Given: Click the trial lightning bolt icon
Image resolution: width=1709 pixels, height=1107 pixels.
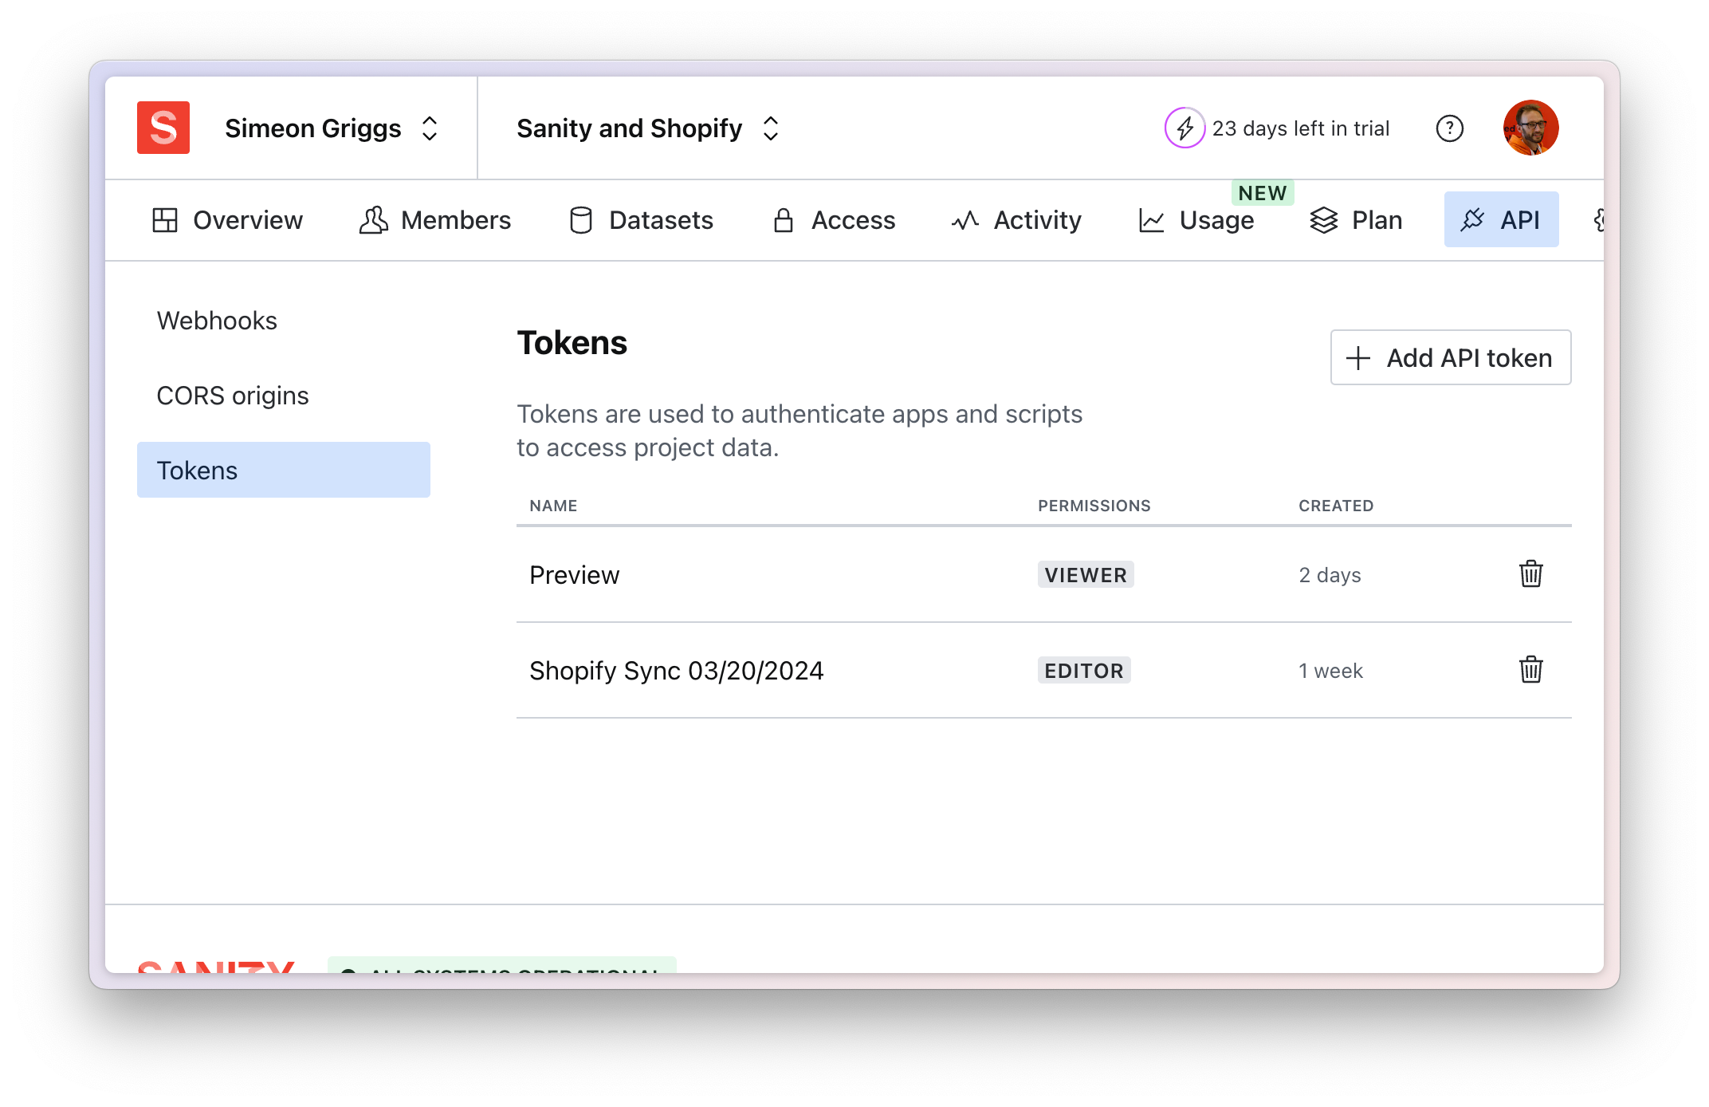Looking at the screenshot, I should click(1185, 128).
